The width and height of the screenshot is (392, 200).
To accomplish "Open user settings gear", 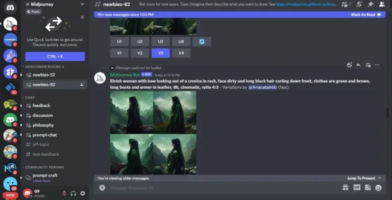I will (83, 193).
